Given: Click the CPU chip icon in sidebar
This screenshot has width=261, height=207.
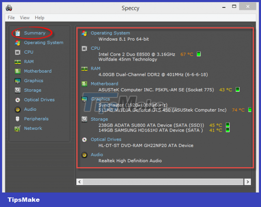Looking at the screenshot, I should click(x=18, y=52).
